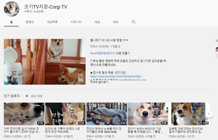Click the #강아지 hashtag link
This screenshot has width=218, height=140.
tap(110, 53)
